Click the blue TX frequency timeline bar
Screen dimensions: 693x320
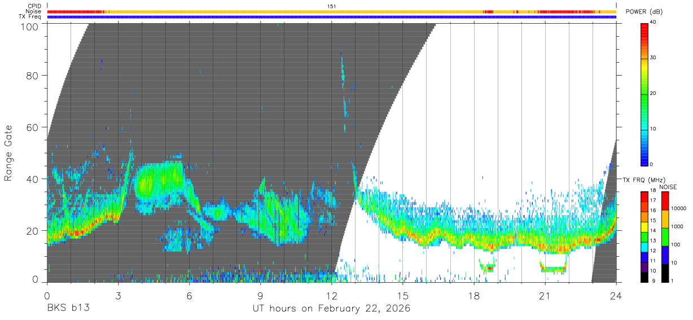point(332,17)
